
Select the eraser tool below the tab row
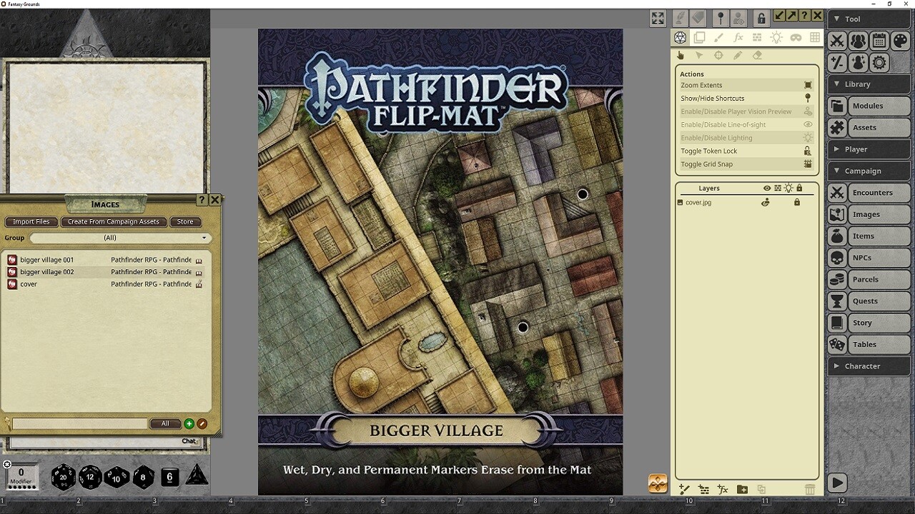[x=757, y=55]
